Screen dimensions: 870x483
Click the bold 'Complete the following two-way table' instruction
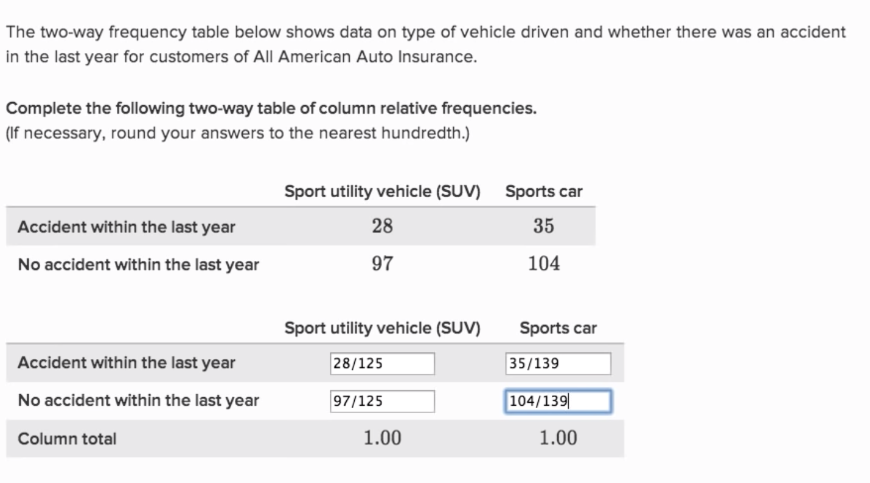coord(271,109)
